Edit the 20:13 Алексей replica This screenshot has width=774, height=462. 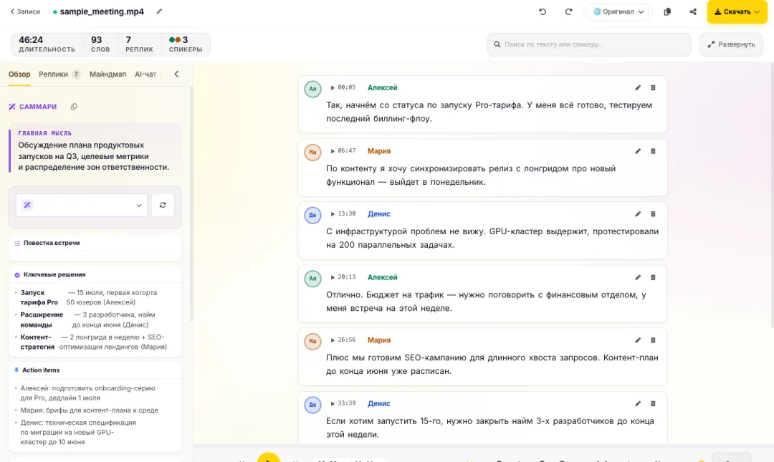638,277
